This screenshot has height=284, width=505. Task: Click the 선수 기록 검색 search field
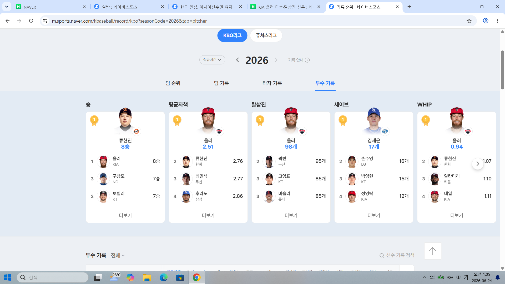pos(397,255)
